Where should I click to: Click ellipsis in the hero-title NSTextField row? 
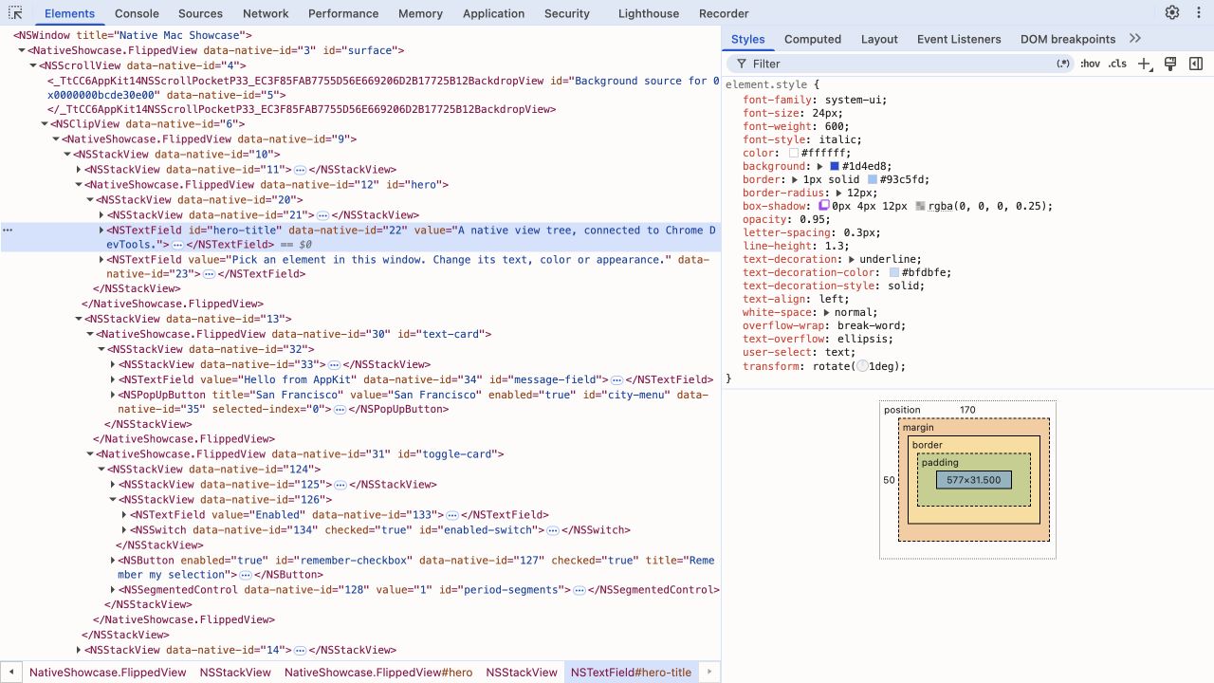178,245
